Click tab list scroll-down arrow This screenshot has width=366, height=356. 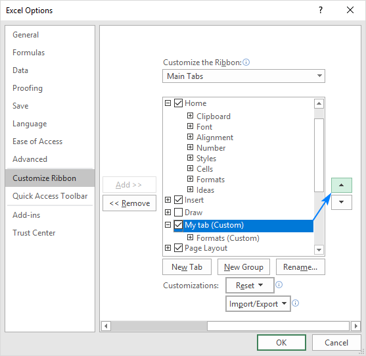[x=319, y=249]
